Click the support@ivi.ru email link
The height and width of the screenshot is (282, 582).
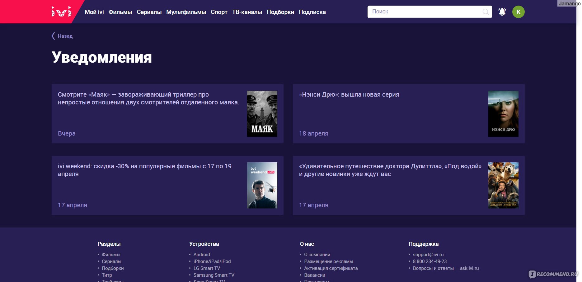(428, 255)
